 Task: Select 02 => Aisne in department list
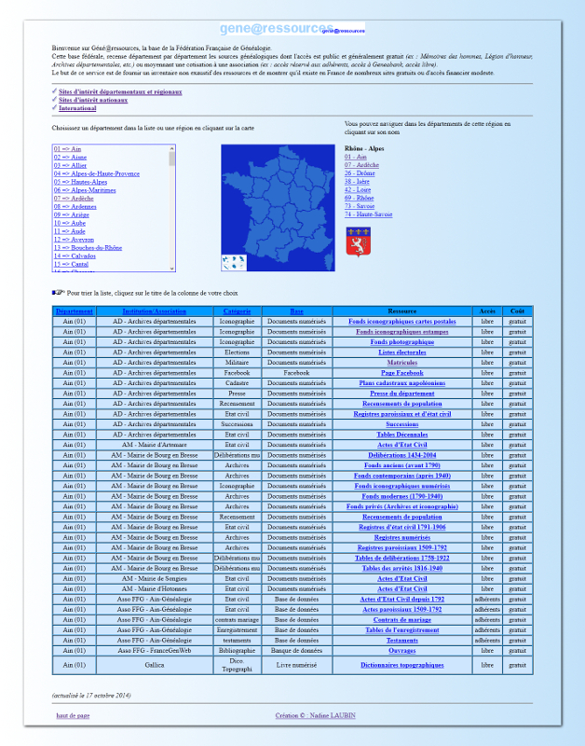pyautogui.click(x=71, y=157)
